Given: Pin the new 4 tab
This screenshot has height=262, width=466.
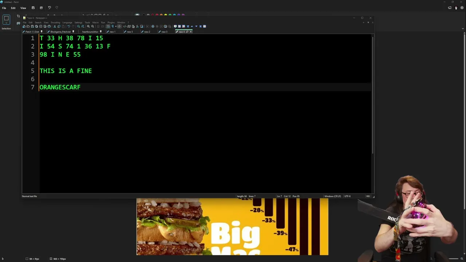Looking at the screenshot, I should point(187,32).
